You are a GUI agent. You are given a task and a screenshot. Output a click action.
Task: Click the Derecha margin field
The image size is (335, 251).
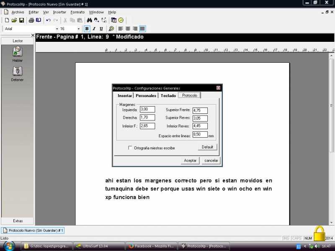[x=147, y=118]
